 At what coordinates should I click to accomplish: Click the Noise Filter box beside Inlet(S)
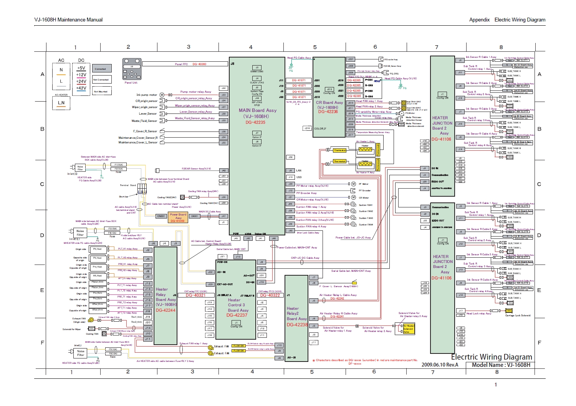[x=80, y=168]
